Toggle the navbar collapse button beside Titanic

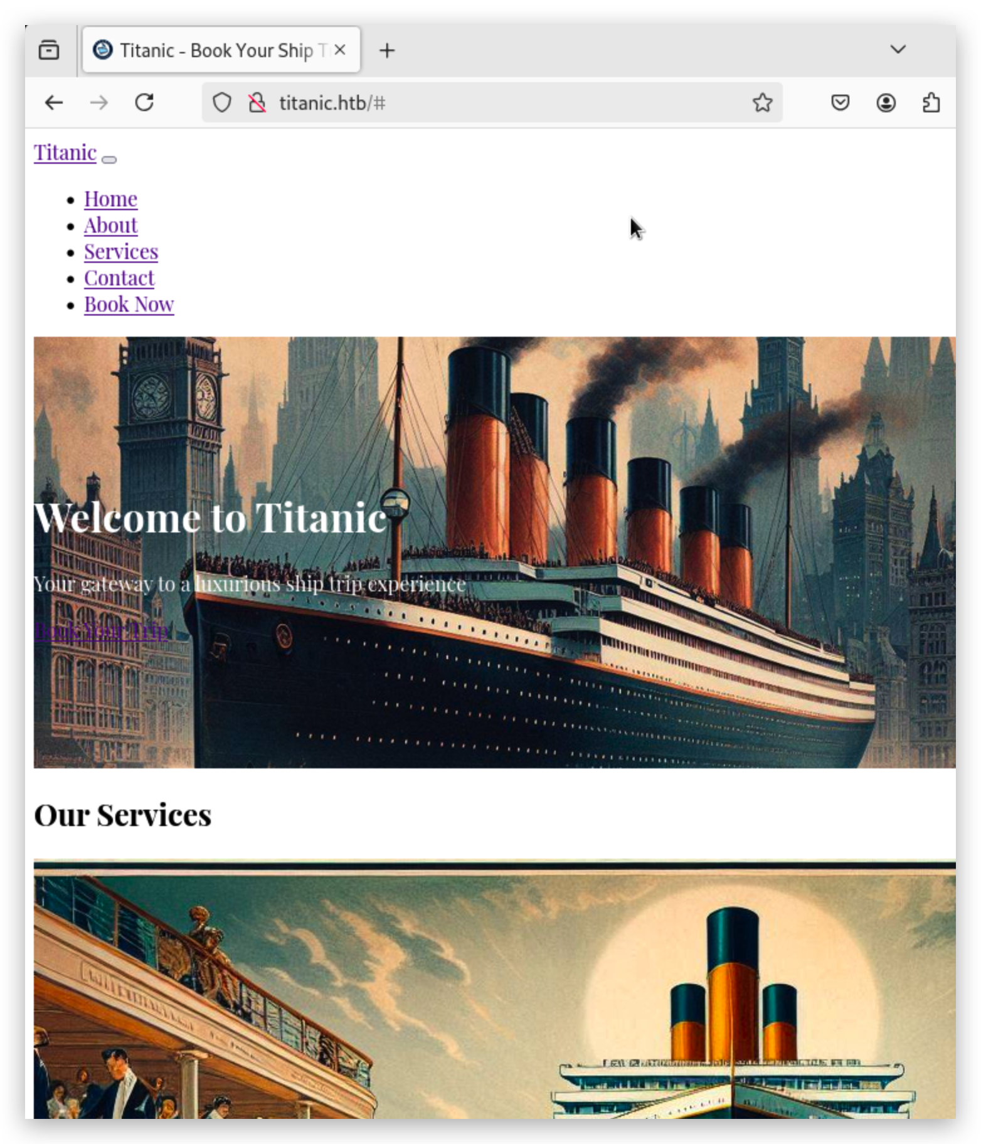[x=109, y=160]
